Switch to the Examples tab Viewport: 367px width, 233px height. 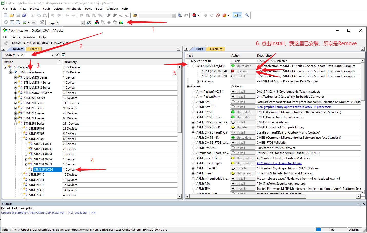[x=216, y=49]
